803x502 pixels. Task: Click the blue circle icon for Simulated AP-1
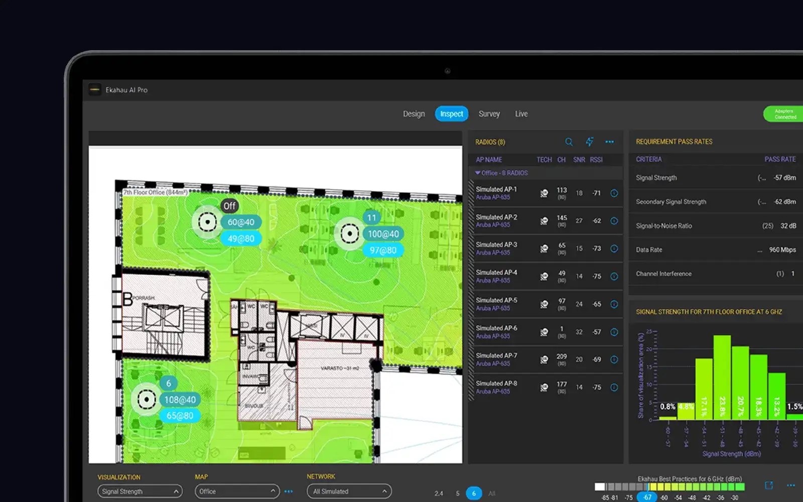(x=614, y=193)
